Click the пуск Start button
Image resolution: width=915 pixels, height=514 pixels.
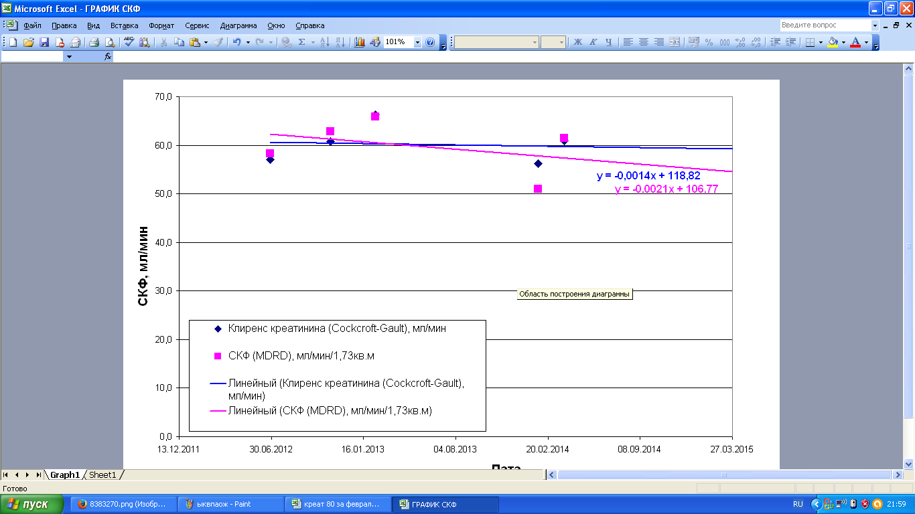click(32, 504)
